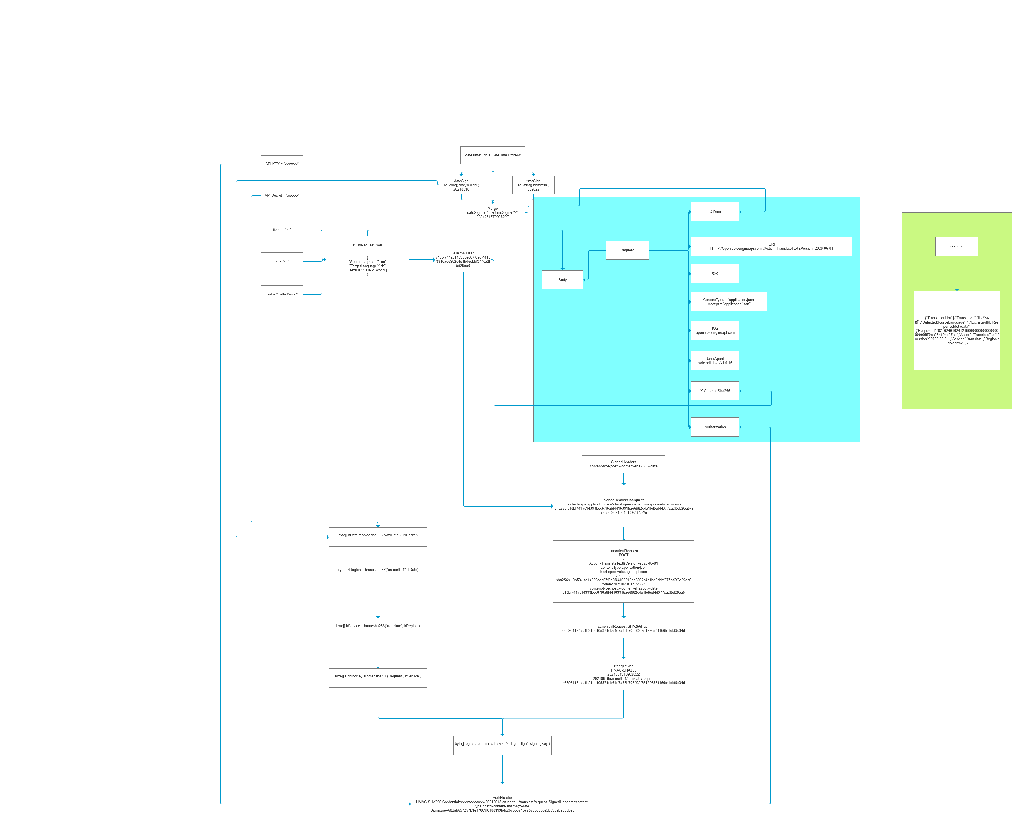The height and width of the screenshot is (824, 1012).
Task: Click the SHA256 Hash node
Action: (463, 260)
